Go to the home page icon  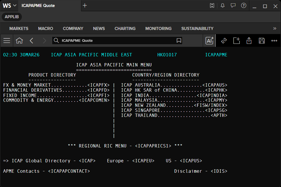point(19,40)
